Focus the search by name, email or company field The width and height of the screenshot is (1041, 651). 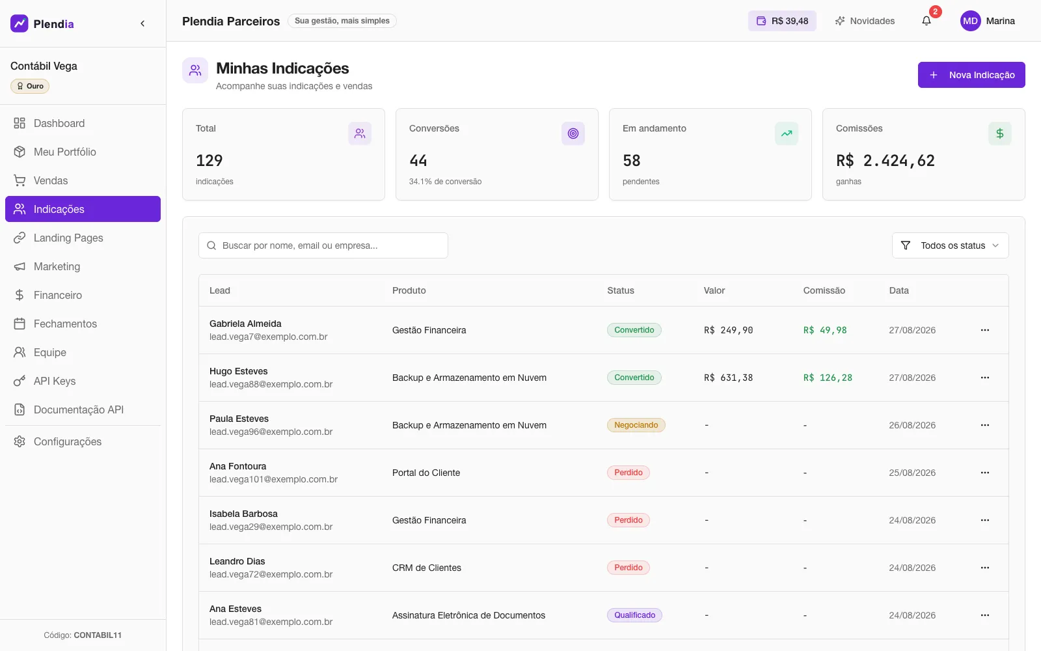click(x=323, y=245)
